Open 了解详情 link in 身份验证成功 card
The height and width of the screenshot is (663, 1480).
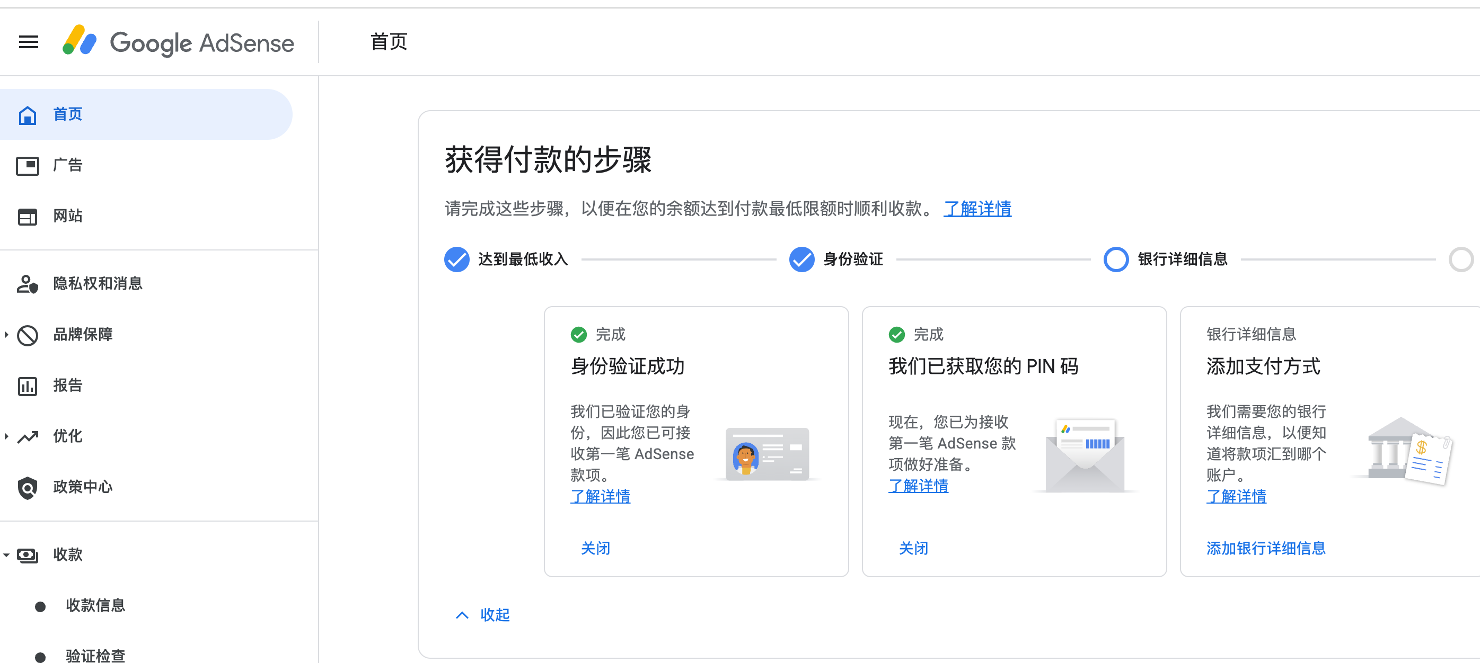[601, 496]
